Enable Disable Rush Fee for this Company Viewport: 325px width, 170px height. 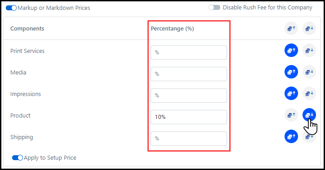tap(214, 8)
